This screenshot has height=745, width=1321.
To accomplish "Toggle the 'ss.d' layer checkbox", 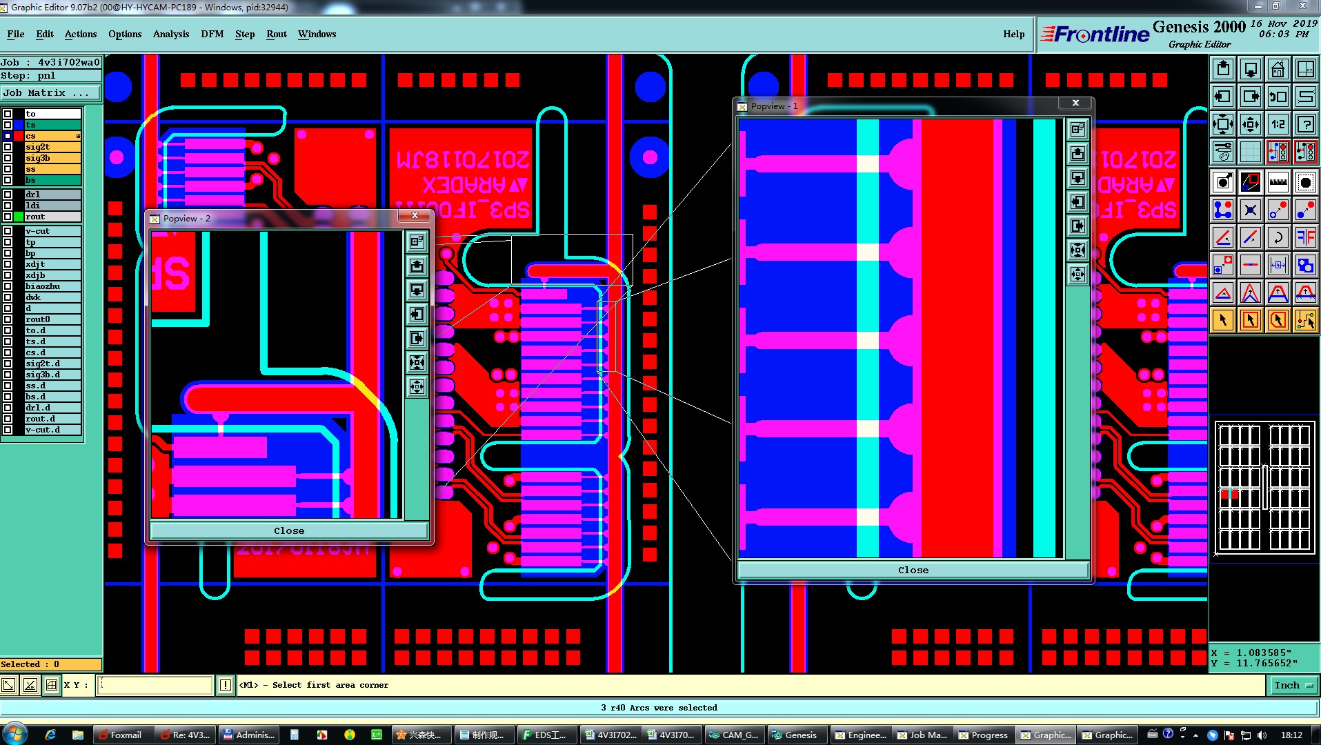I will (x=8, y=386).
